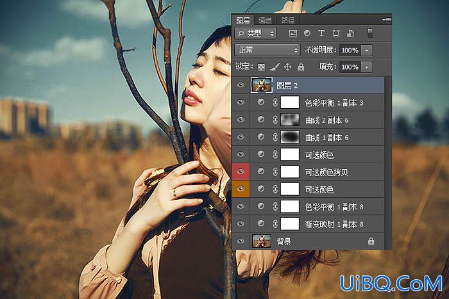Switch to the 图层 tab
The image size is (449, 299).
pos(243,20)
